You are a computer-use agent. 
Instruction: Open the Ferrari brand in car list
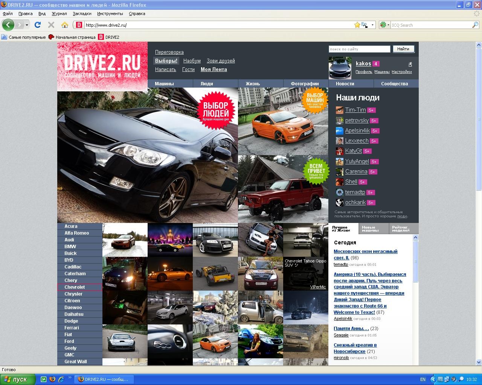coord(80,328)
